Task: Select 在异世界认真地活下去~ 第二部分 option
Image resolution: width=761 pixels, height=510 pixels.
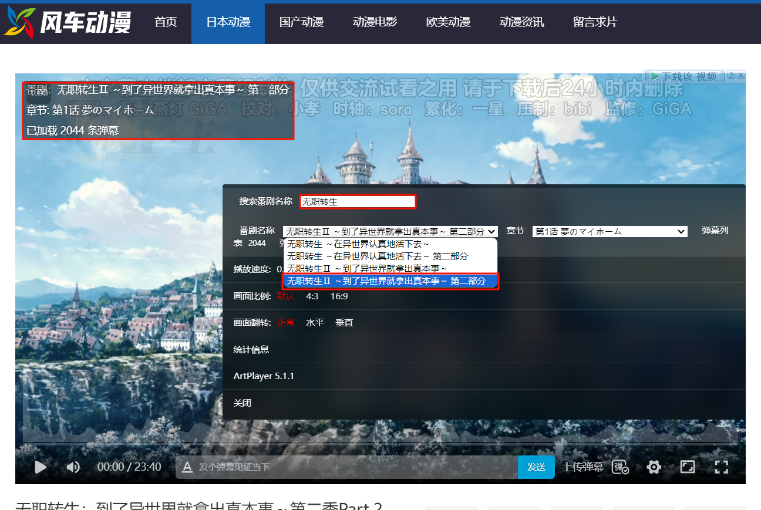Action: [390, 256]
